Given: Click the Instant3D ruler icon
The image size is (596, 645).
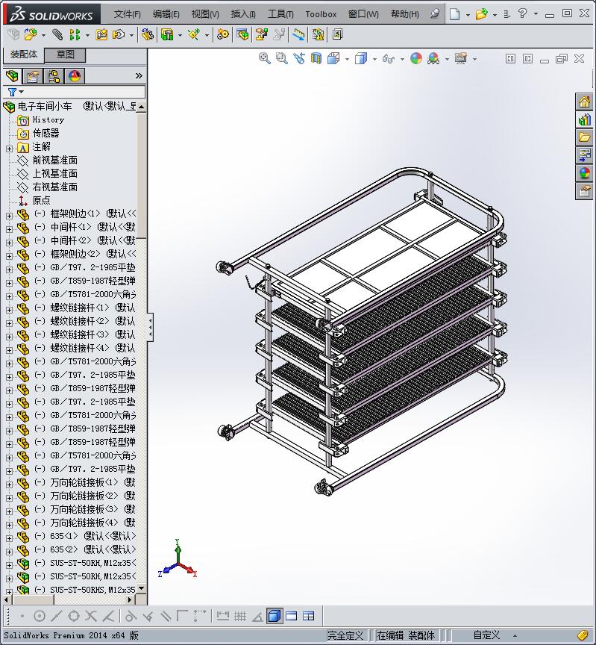Looking at the screenshot, I should point(298,35).
